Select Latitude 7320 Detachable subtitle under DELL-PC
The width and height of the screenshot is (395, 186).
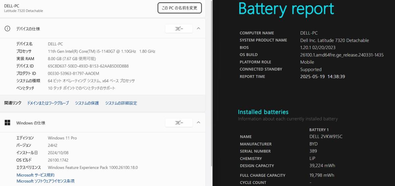(x=23, y=11)
